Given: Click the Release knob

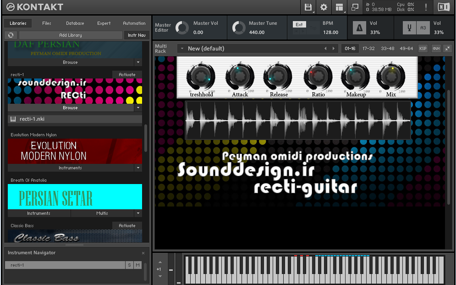Looking at the screenshot, I should pyautogui.click(x=278, y=77).
